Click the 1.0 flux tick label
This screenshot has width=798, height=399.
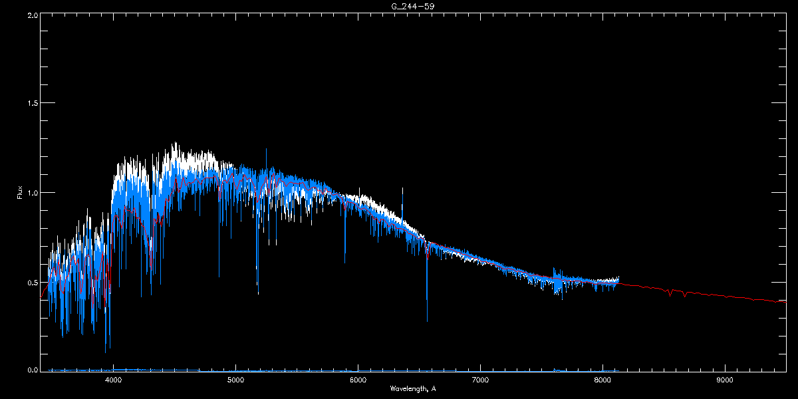click(32, 193)
